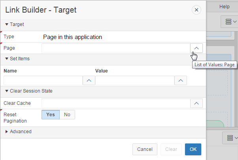Screen dimensions: 238x160
Task: Open the Clear Cache list of values
Action: coord(196,103)
